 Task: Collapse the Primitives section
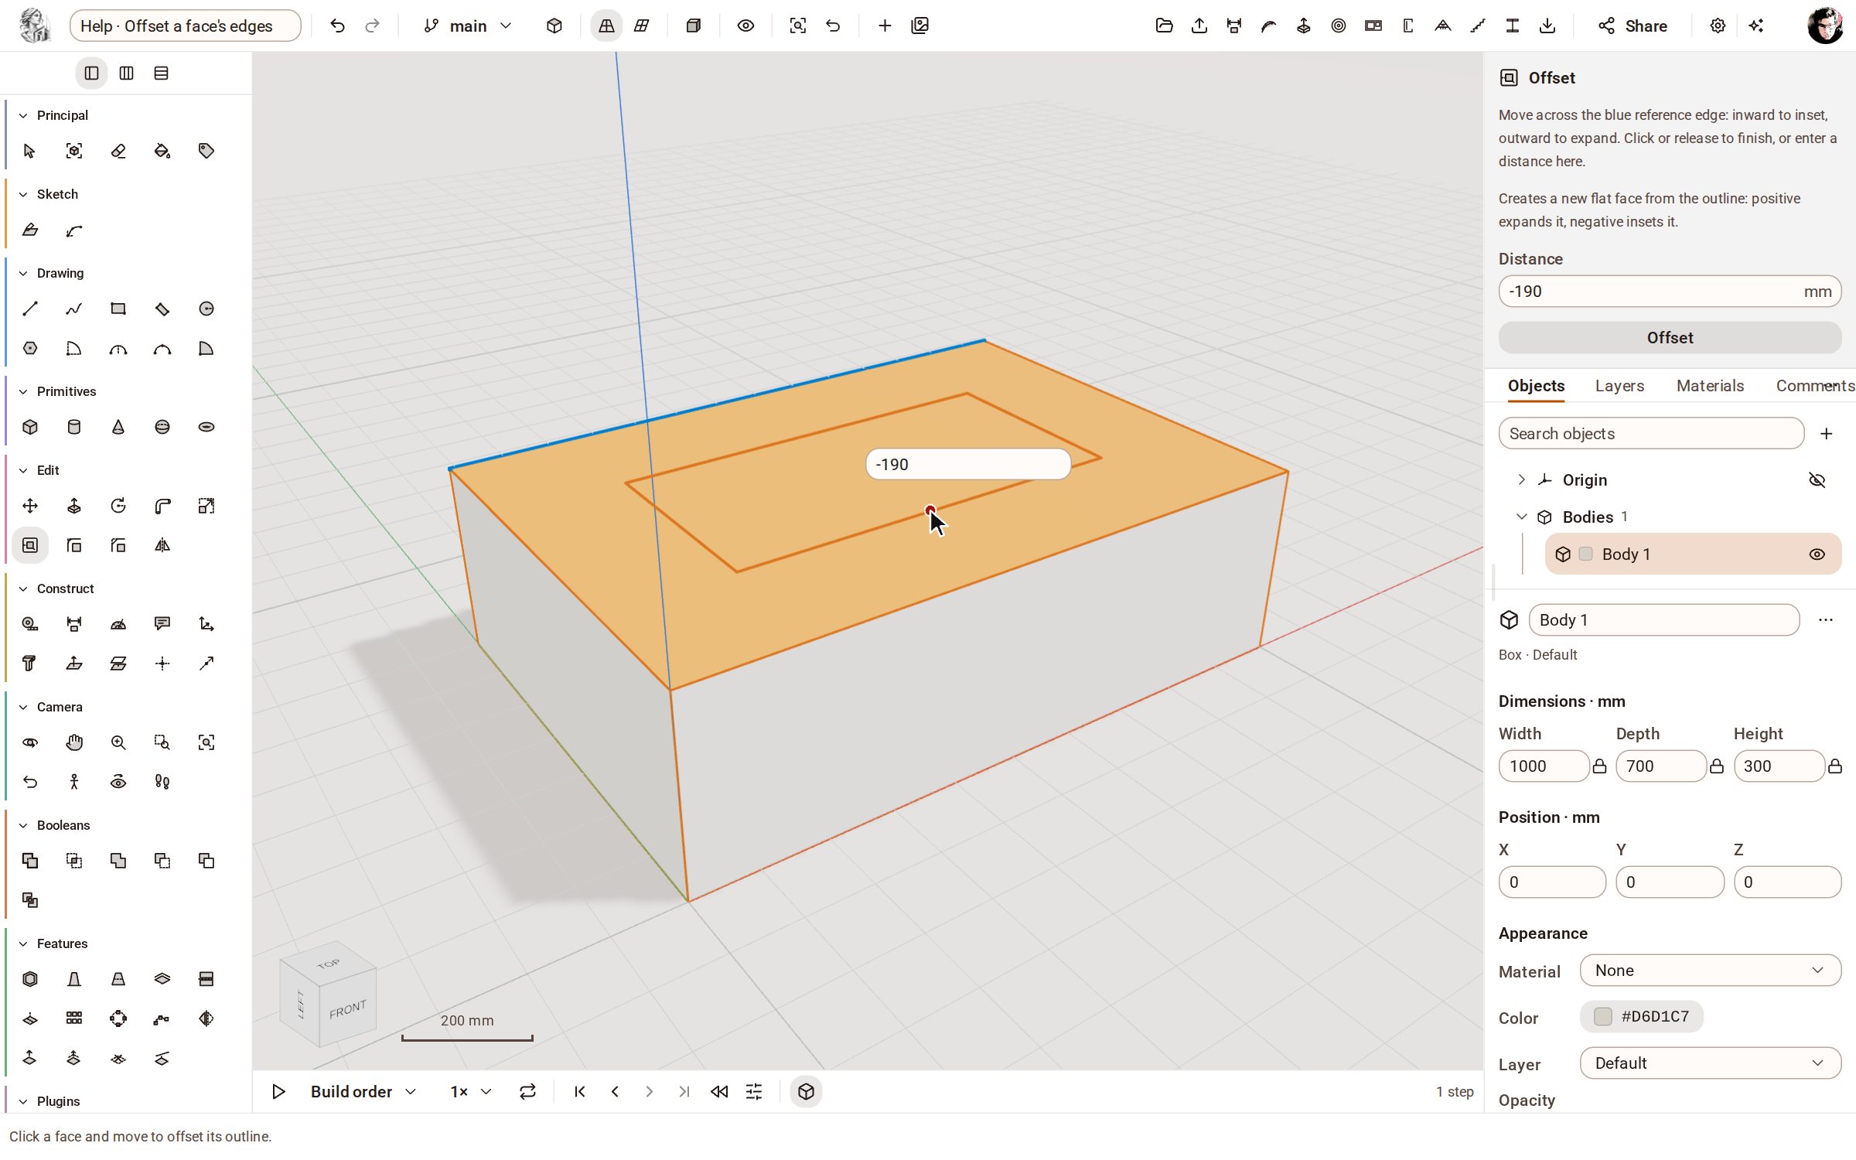click(x=23, y=391)
